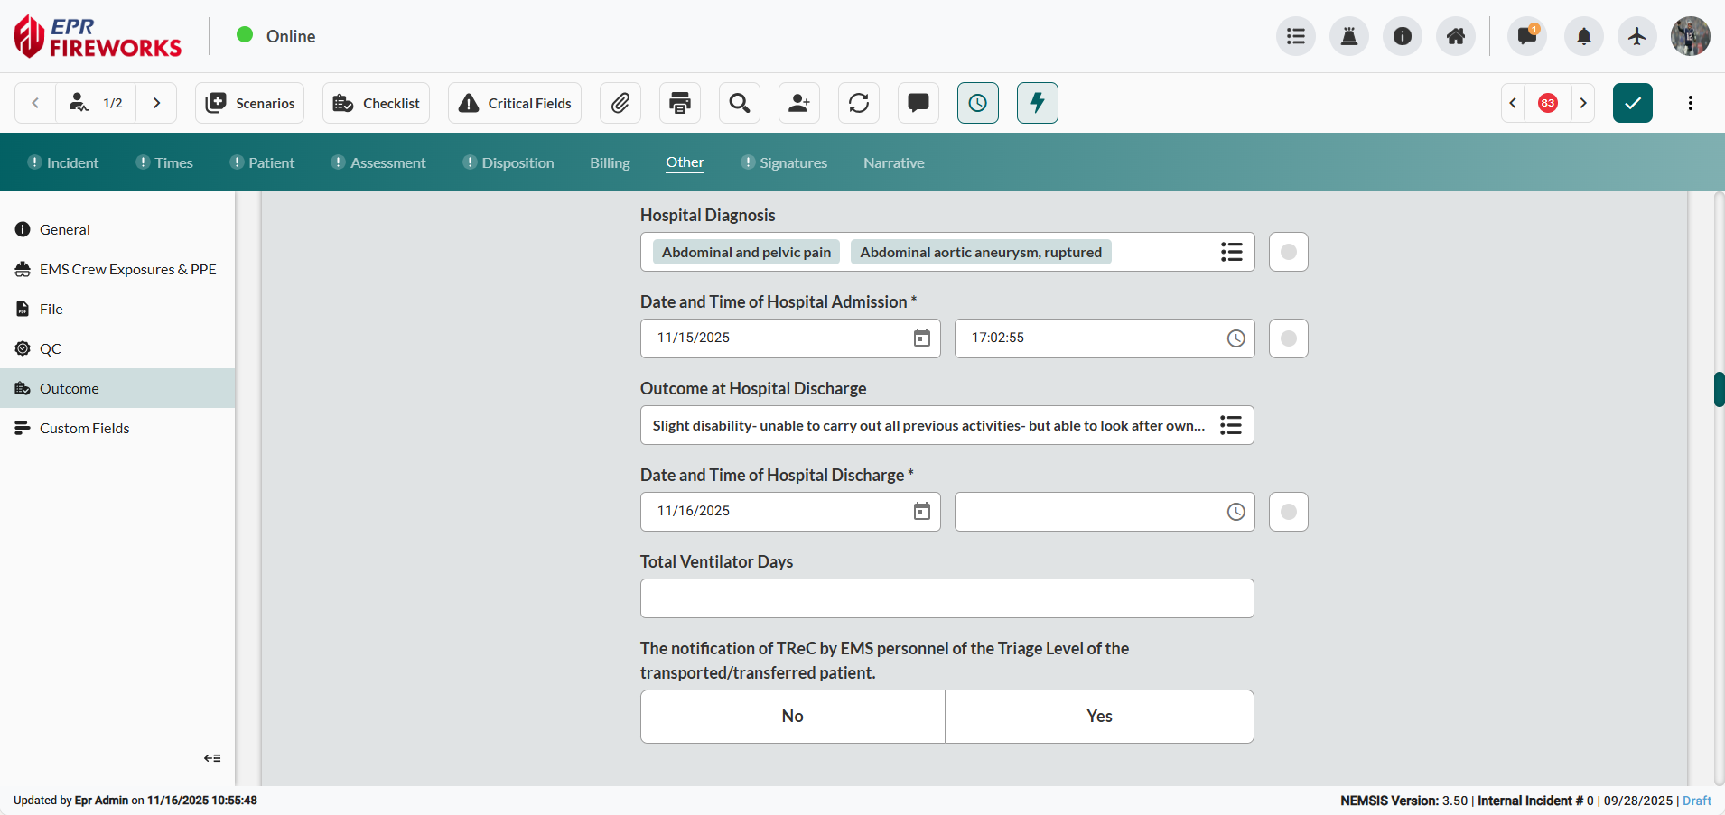Click the paperclip attachment icon

(x=620, y=103)
